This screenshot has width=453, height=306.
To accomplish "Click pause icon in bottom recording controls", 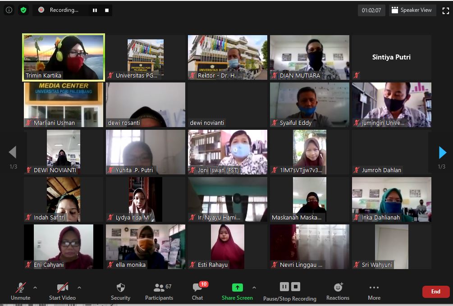I will tap(284, 287).
